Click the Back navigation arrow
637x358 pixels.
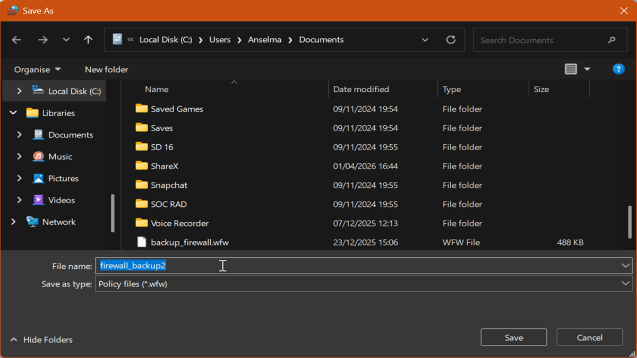16,40
